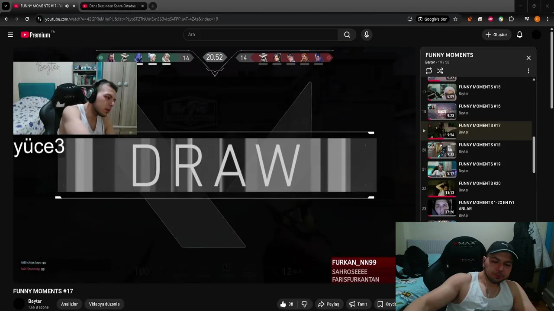Focus the Ara search field
This screenshot has height=311, width=554.
tap(261, 35)
